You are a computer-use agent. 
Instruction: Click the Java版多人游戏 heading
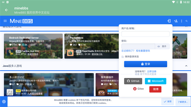coord(12,66)
